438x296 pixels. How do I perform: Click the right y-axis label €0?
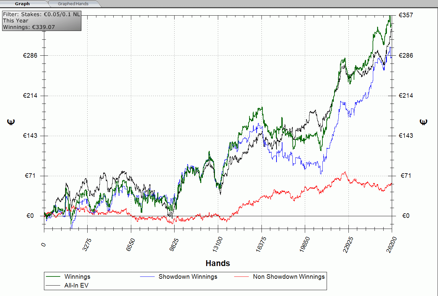coord(406,216)
